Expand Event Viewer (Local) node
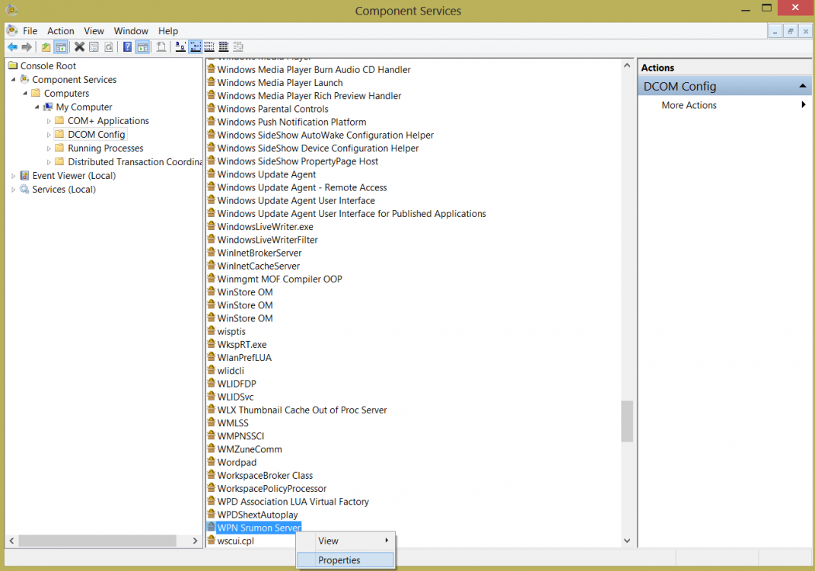The image size is (815, 571). (14, 176)
